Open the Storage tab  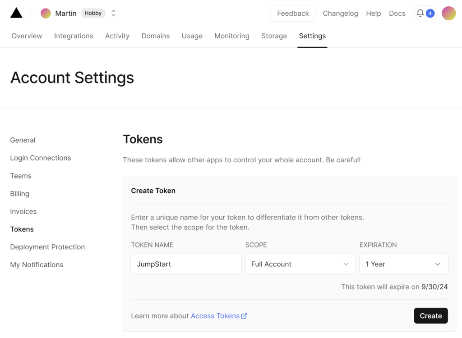(x=274, y=36)
